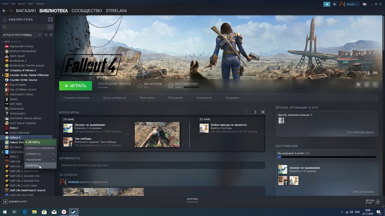Click the Strela04 profile avatar in title bar
The image size is (385, 216).
click(342, 4)
